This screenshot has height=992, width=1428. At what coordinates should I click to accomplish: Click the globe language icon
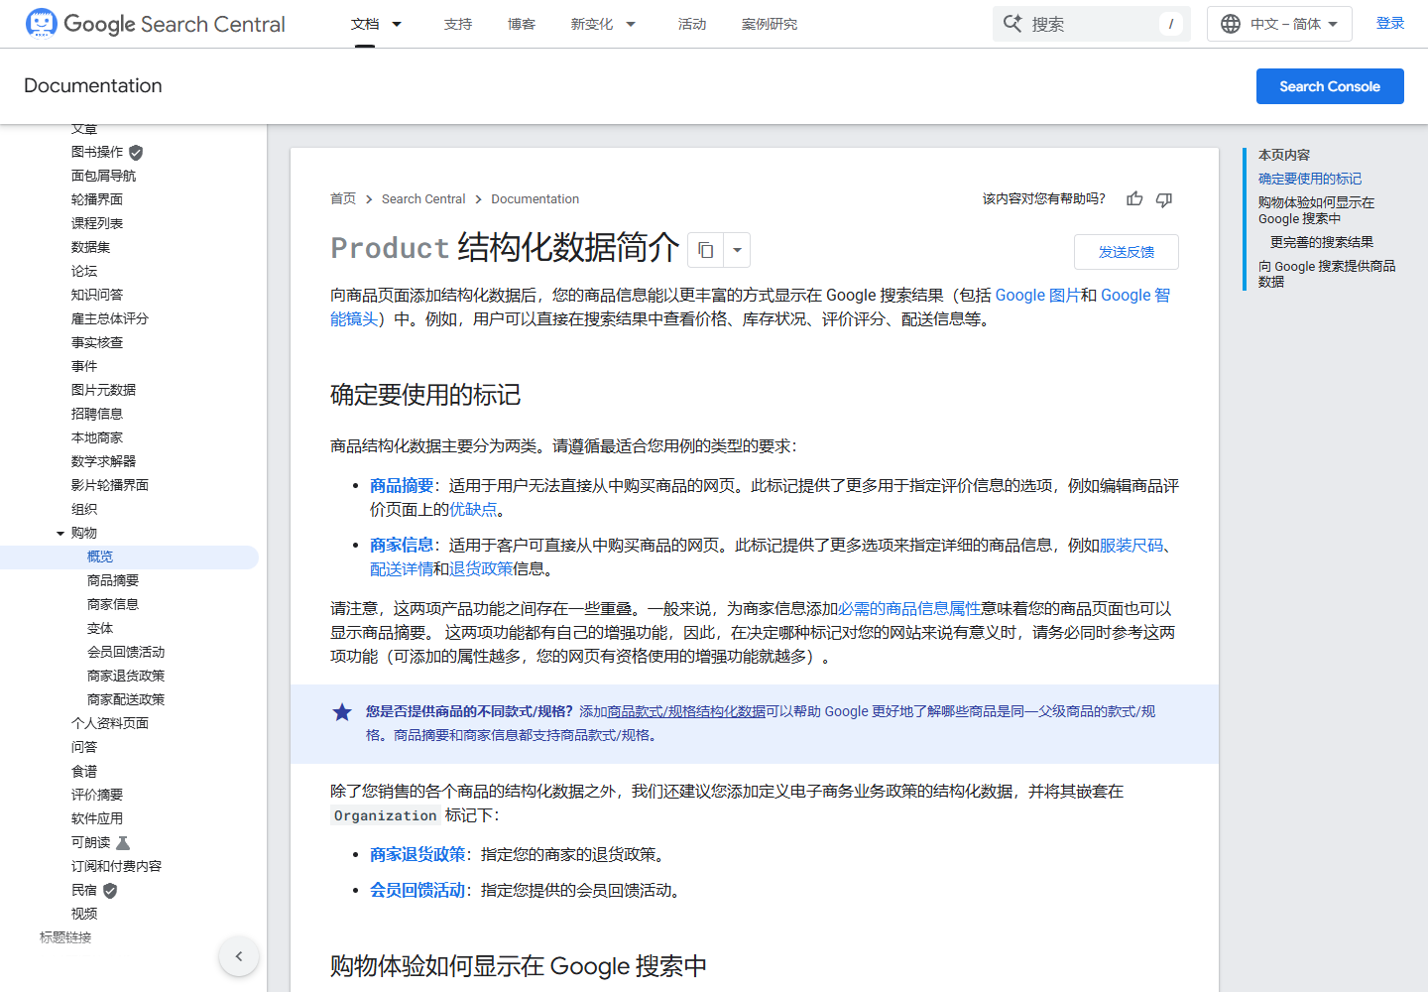(x=1231, y=24)
